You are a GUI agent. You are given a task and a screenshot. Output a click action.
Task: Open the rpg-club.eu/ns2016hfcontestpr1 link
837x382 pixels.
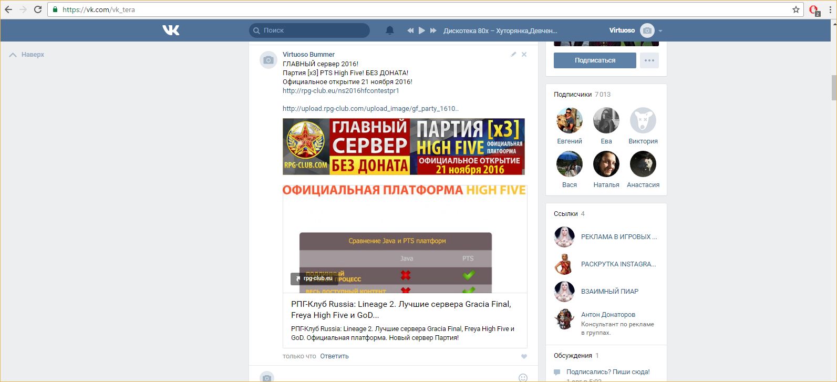340,91
